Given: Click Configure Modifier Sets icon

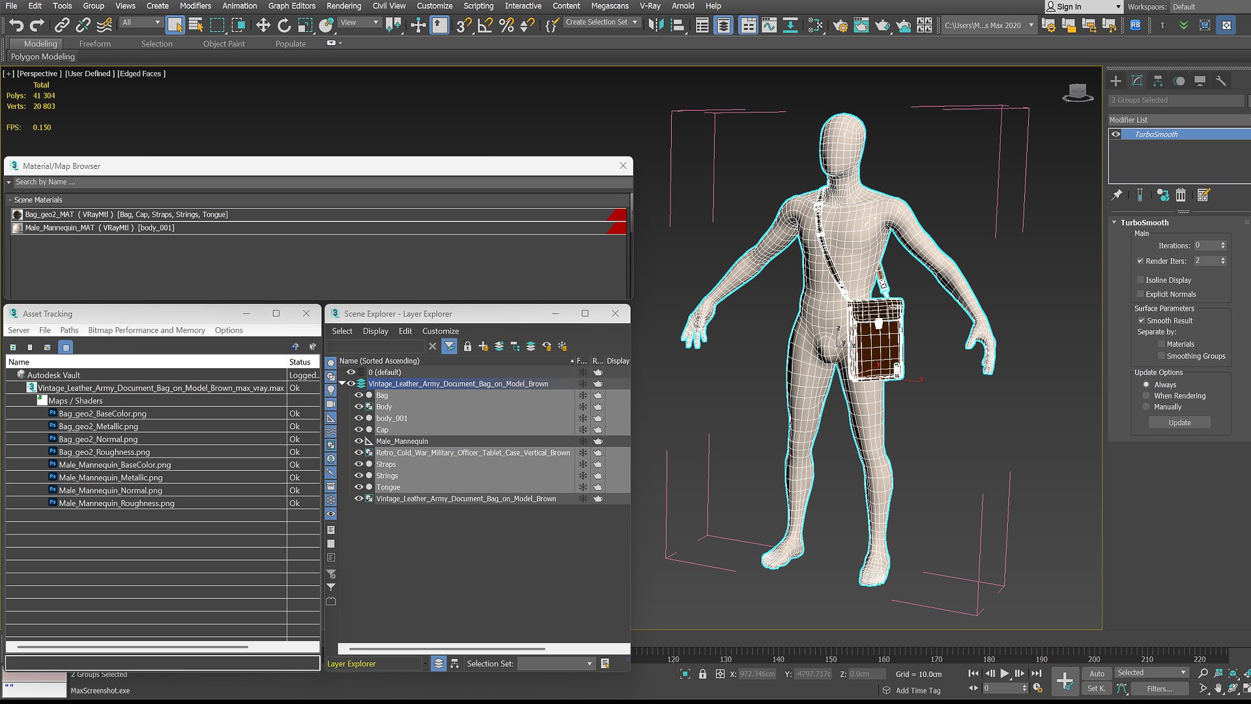Looking at the screenshot, I should click(x=1203, y=194).
